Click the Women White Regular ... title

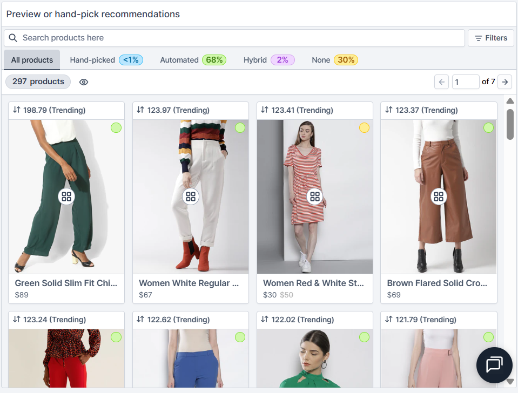(x=189, y=283)
